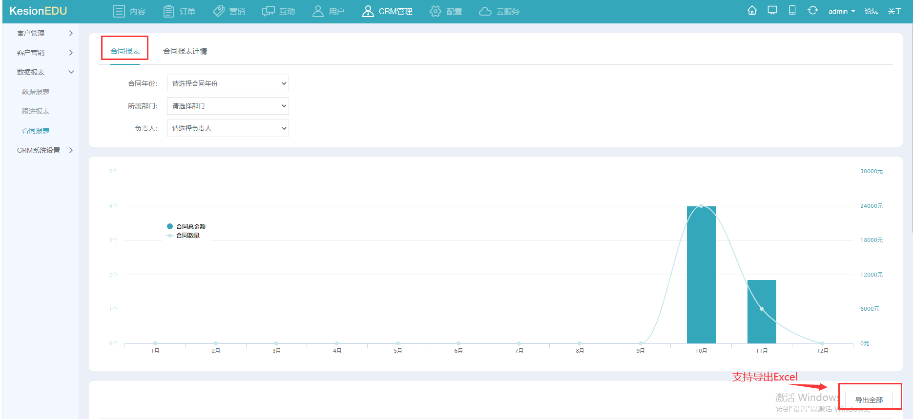This screenshot has width=913, height=419.
Task: Open the 负责人 owner dropdown
Action: (228, 128)
